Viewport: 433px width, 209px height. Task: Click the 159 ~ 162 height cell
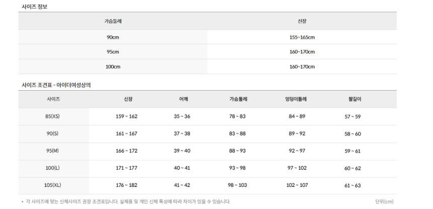click(x=126, y=116)
